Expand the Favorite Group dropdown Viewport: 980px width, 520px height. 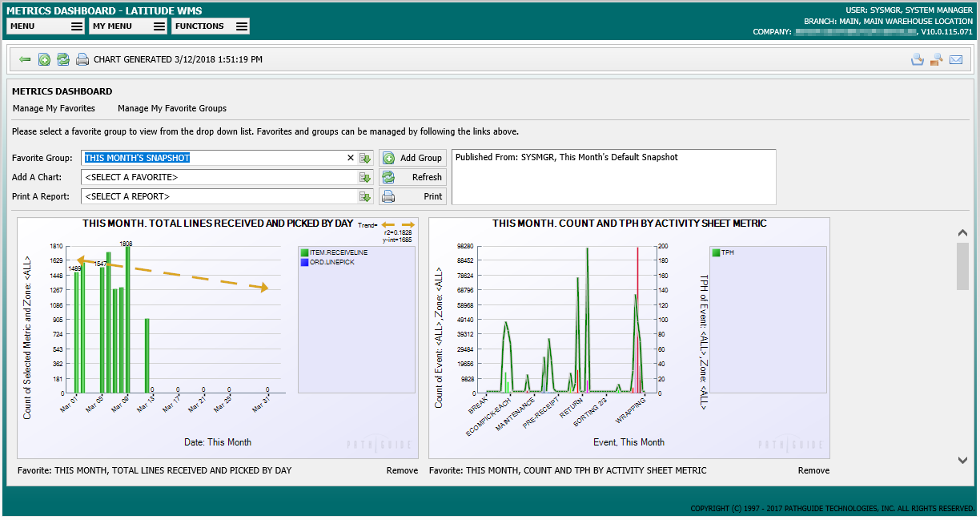tap(365, 158)
